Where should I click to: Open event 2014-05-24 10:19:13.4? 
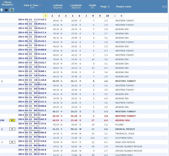pyautogui.click(x=32, y=67)
